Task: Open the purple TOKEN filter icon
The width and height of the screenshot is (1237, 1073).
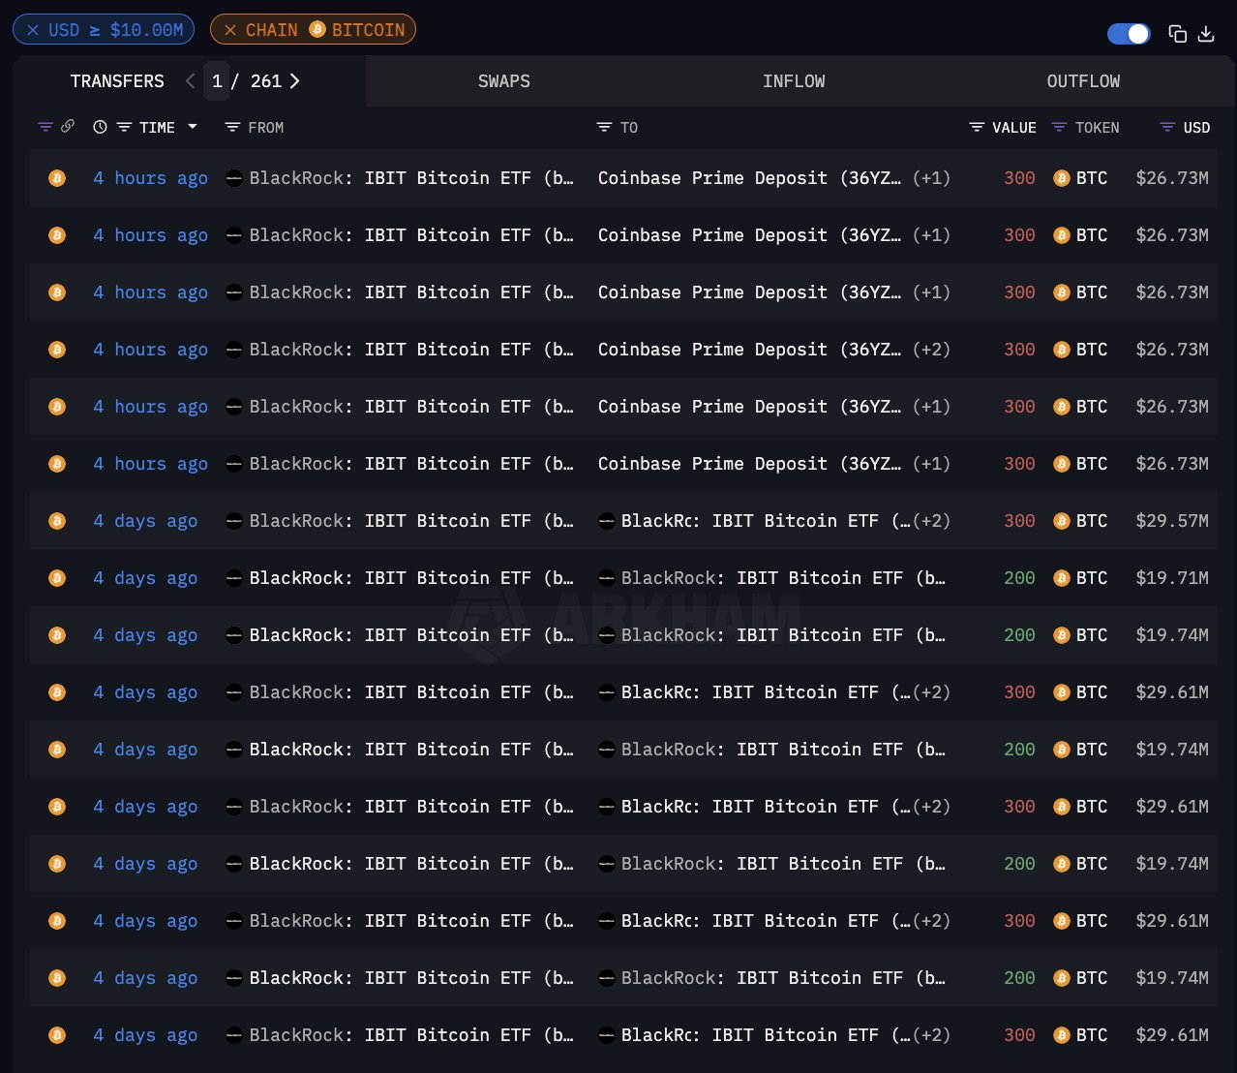Action: click(x=1059, y=127)
